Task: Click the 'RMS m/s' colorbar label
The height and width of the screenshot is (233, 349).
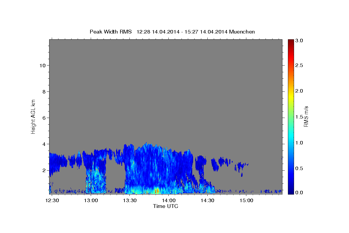Action: point(306,116)
